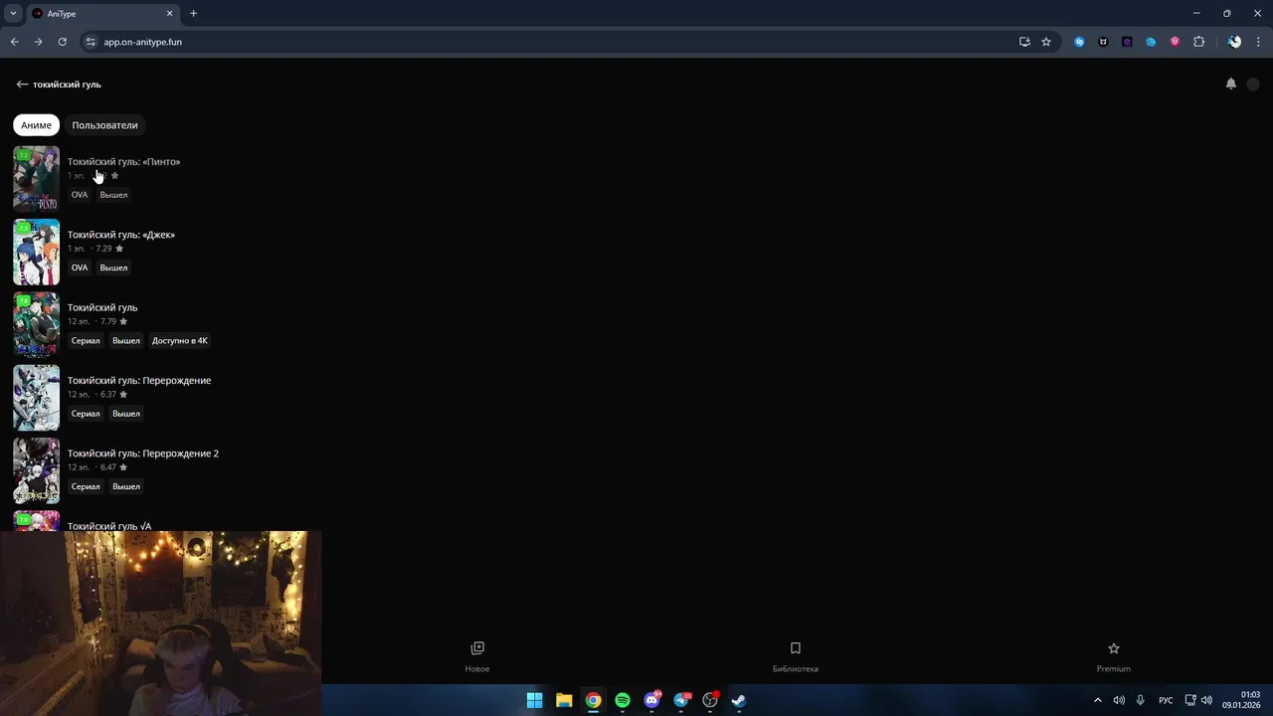Open Токийский гуль: Перерождение 2 title
Image resolution: width=1273 pixels, height=716 pixels.
143,453
